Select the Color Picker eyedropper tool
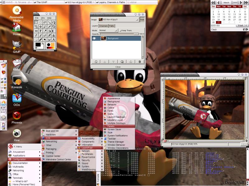 click(45, 31)
